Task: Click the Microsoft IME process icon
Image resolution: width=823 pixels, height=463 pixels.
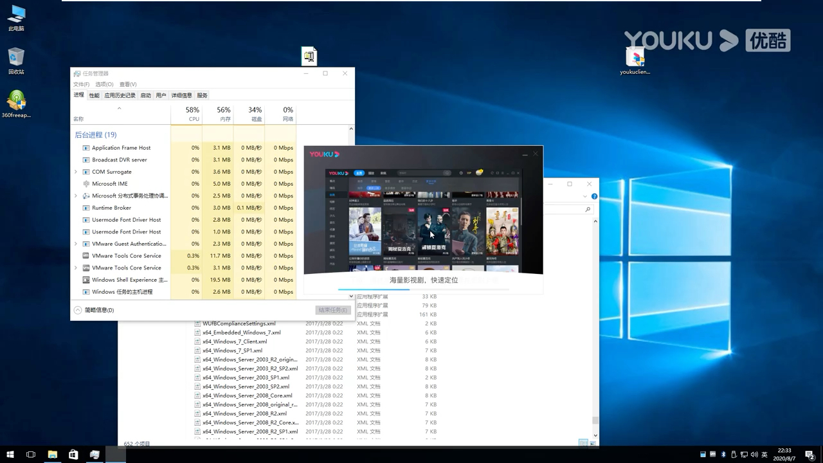Action: tap(86, 184)
